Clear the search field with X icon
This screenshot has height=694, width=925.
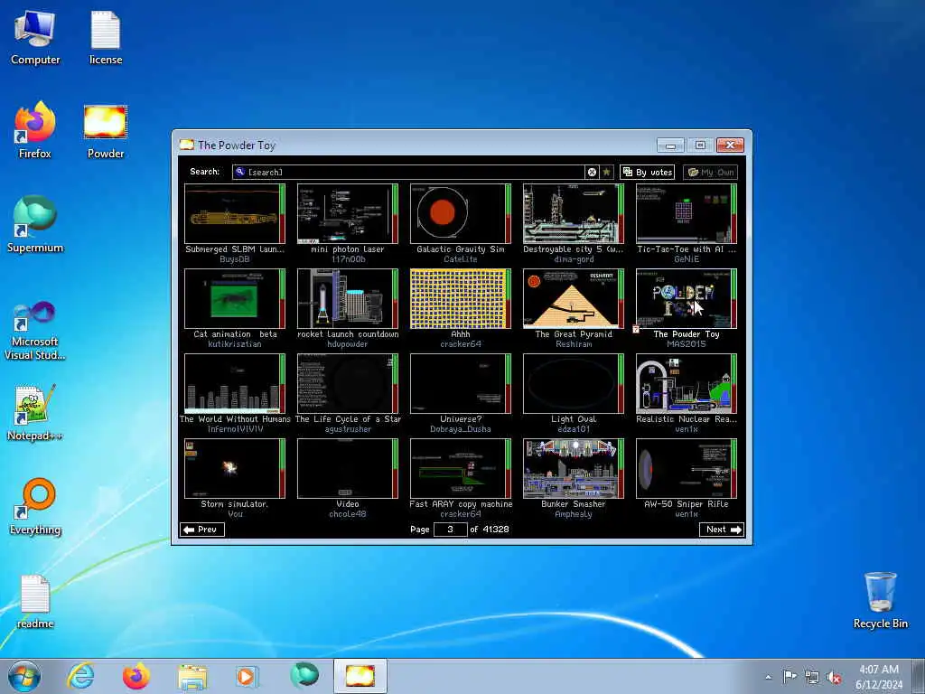click(x=592, y=172)
